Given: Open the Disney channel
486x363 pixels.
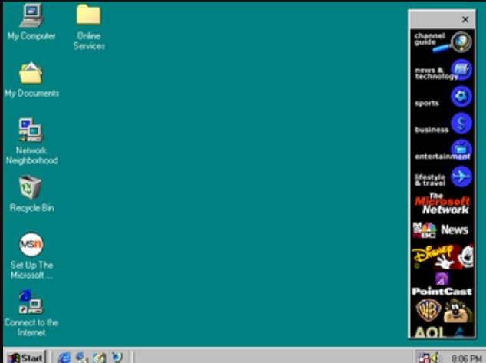Looking at the screenshot, I should (x=442, y=256).
